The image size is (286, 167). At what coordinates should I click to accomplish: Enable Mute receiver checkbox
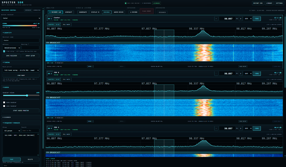(4, 102)
